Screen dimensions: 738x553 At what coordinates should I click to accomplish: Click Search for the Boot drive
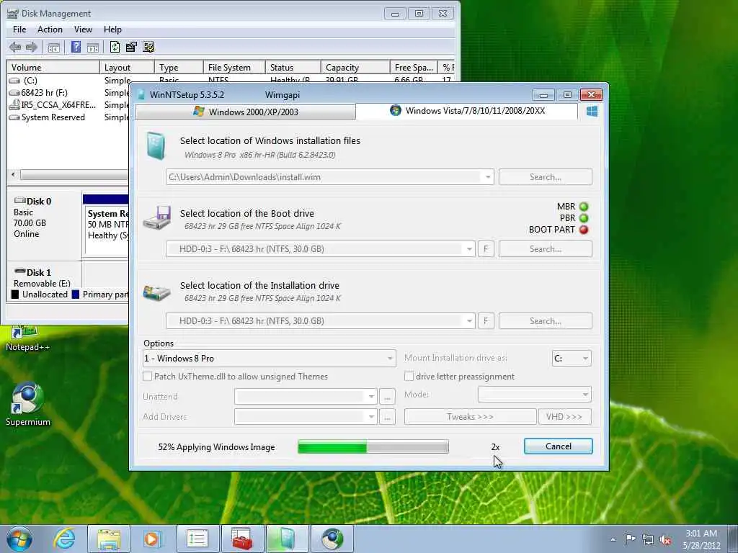tap(545, 249)
